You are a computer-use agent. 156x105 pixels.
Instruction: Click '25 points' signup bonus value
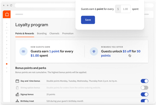tap(51, 94)
